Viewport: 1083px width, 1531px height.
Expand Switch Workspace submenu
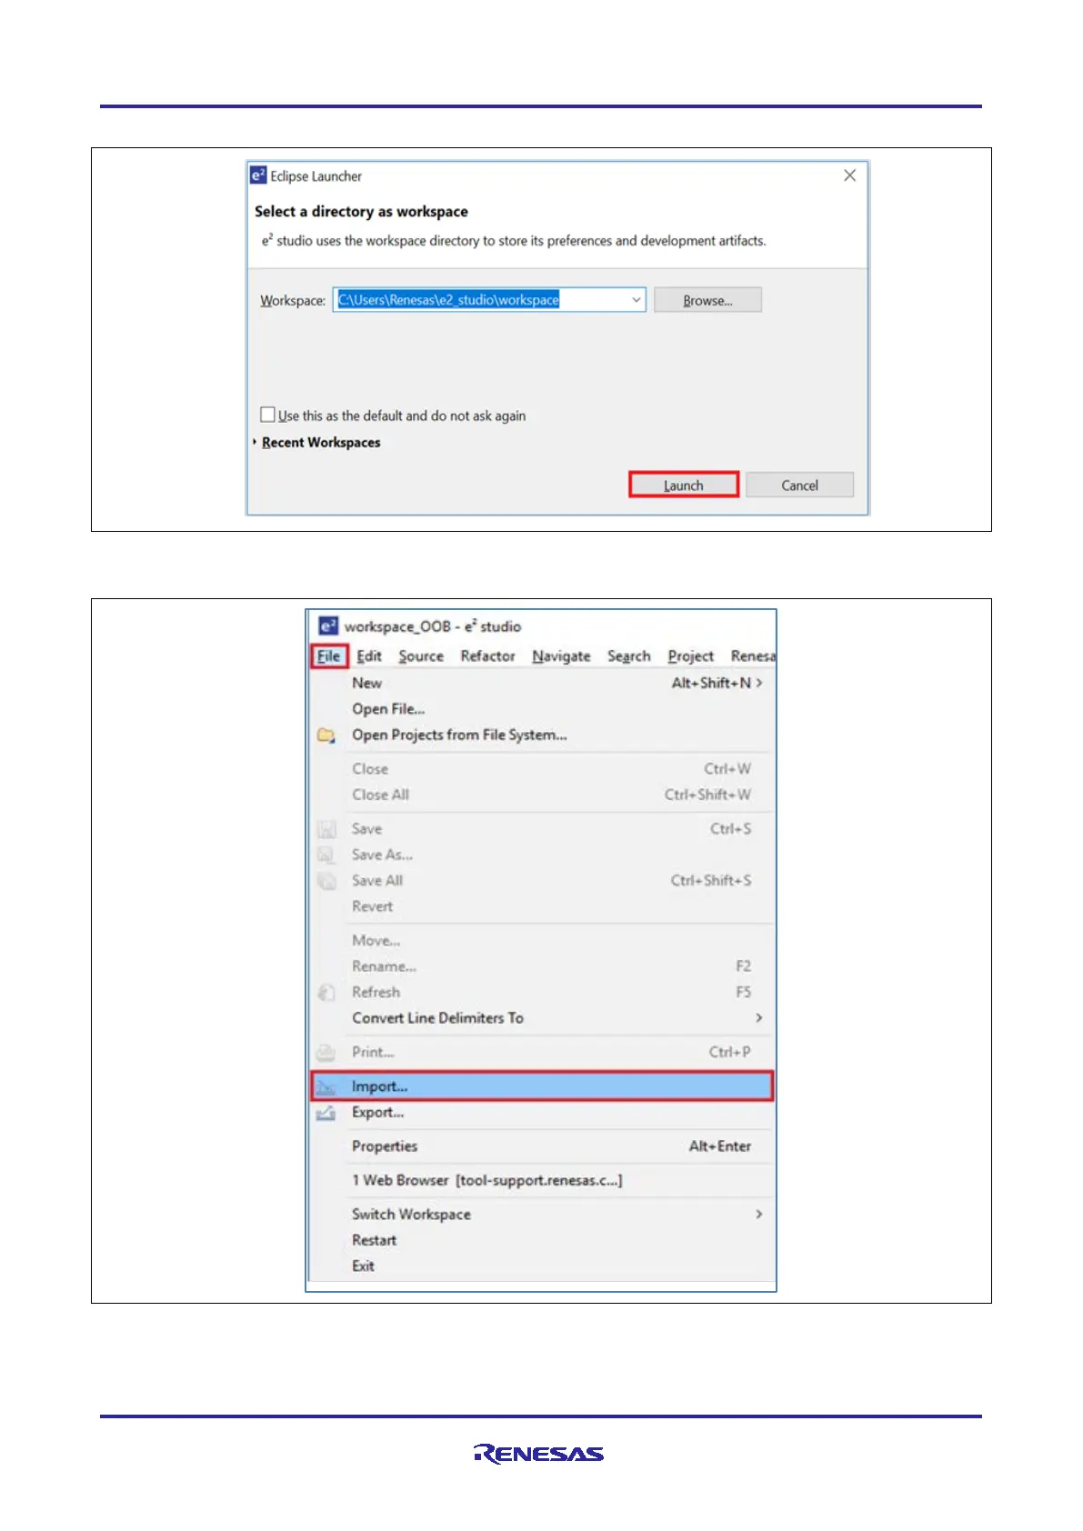pyautogui.click(x=541, y=1215)
